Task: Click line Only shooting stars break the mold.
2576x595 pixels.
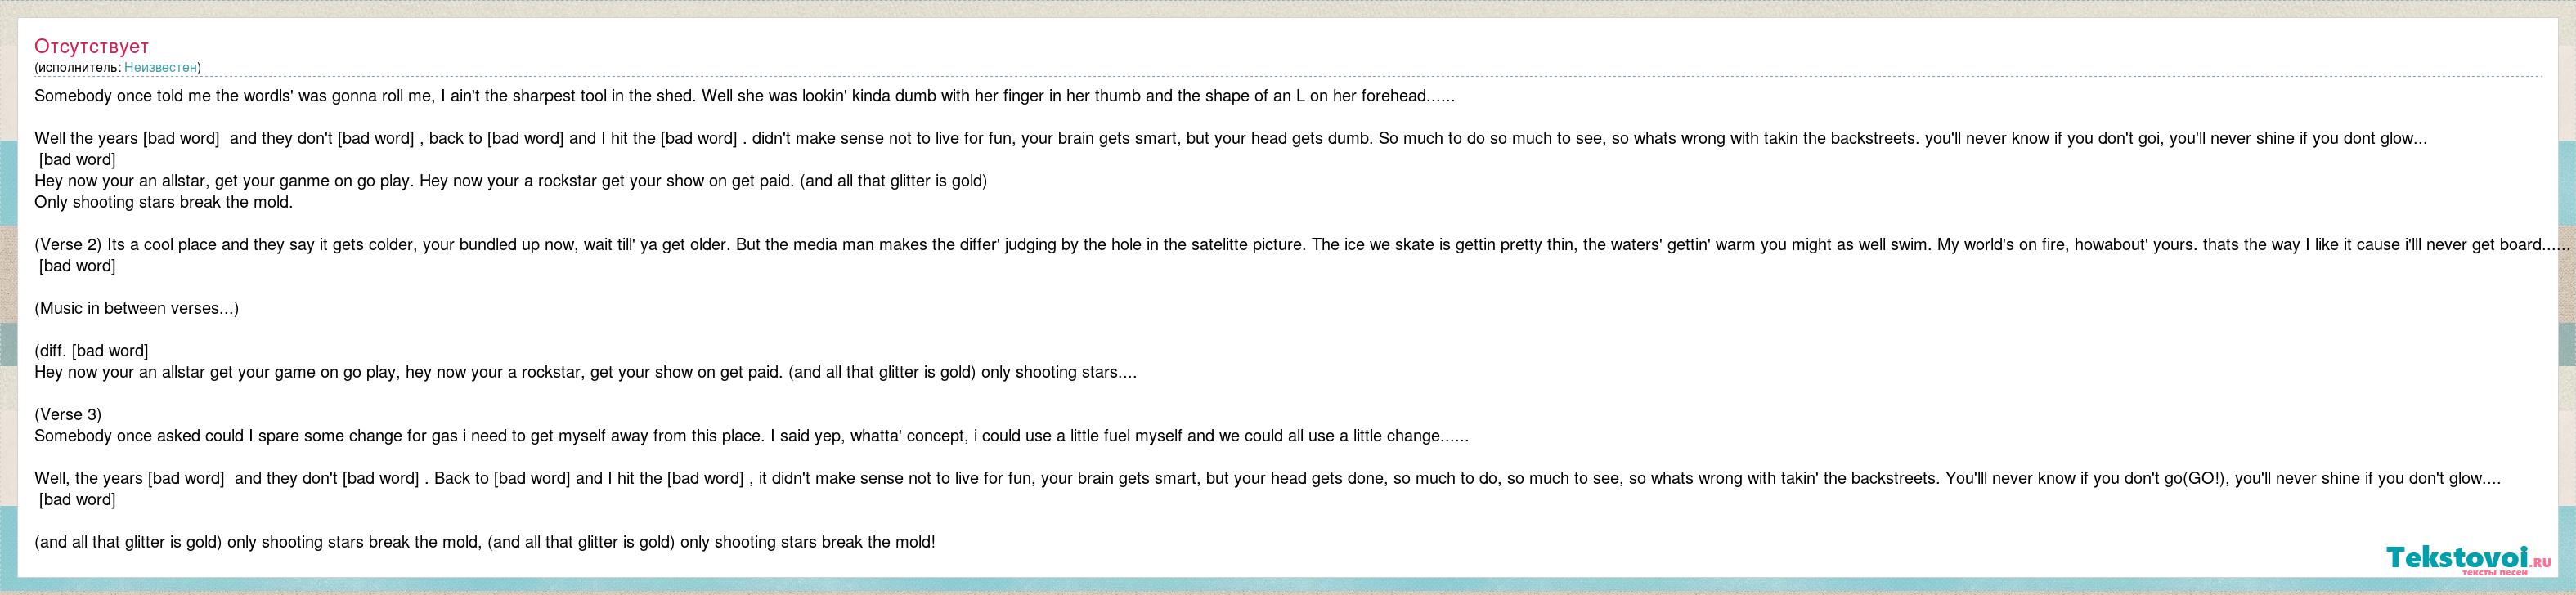Action: tap(163, 202)
